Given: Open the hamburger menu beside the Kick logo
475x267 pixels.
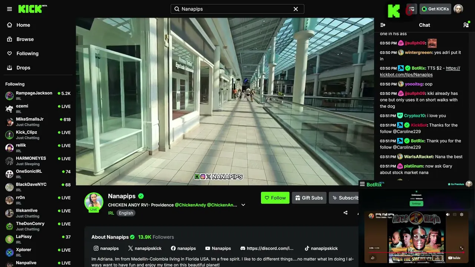Looking at the screenshot, I should pos(10,9).
